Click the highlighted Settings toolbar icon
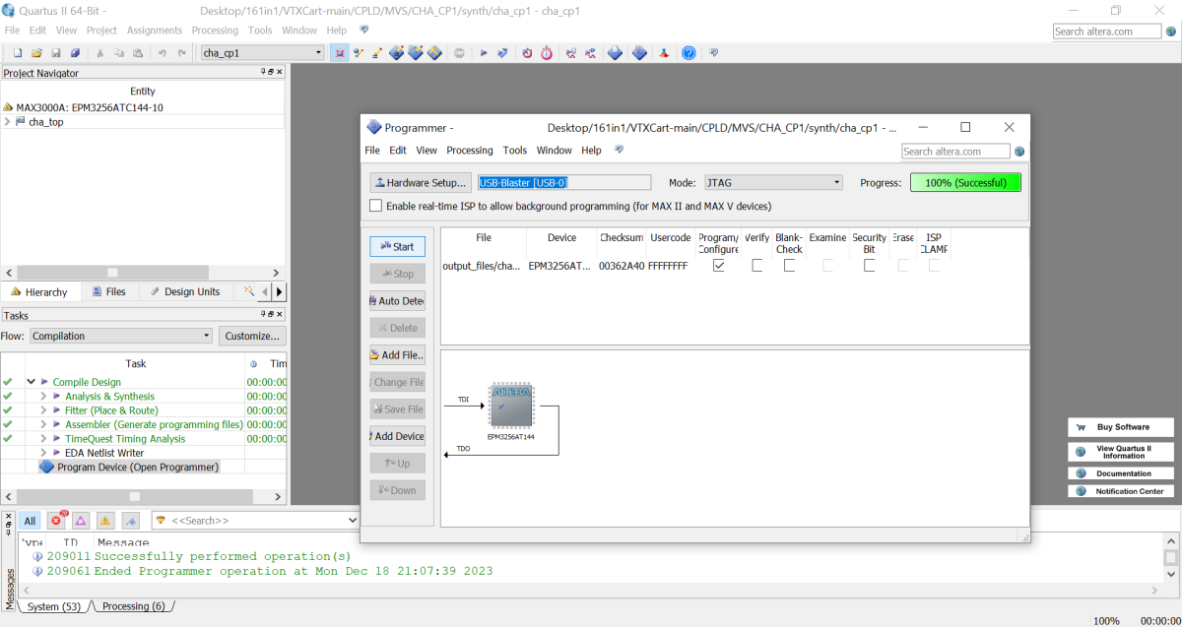The width and height of the screenshot is (1182, 627). point(339,53)
